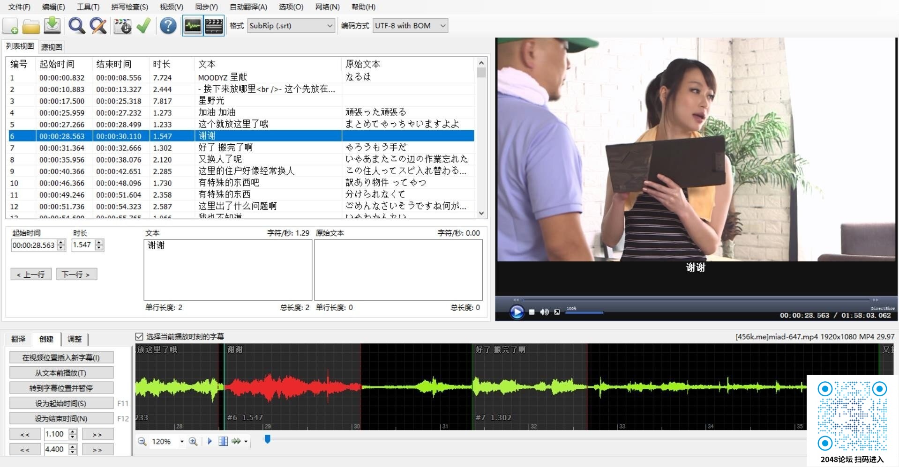This screenshot has height=467, width=899.
Task: Increase the 1.100 seconds spinner
Action: [x=73, y=431]
